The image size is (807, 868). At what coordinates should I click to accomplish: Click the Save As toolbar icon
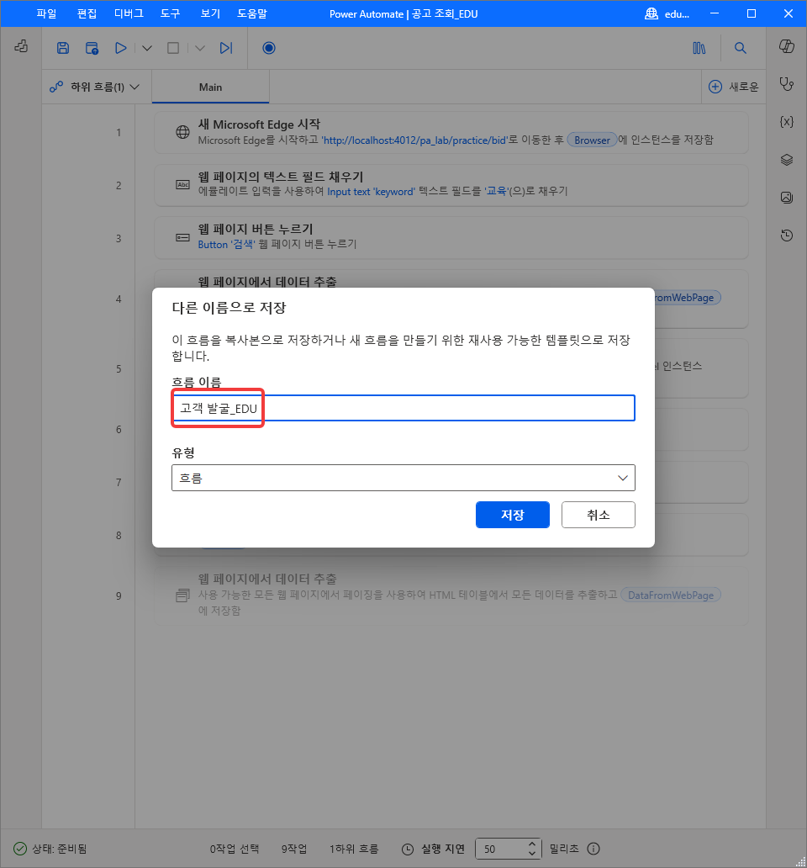click(92, 48)
